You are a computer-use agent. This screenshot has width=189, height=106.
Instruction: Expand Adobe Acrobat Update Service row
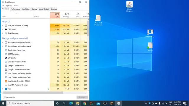pos(3,42)
